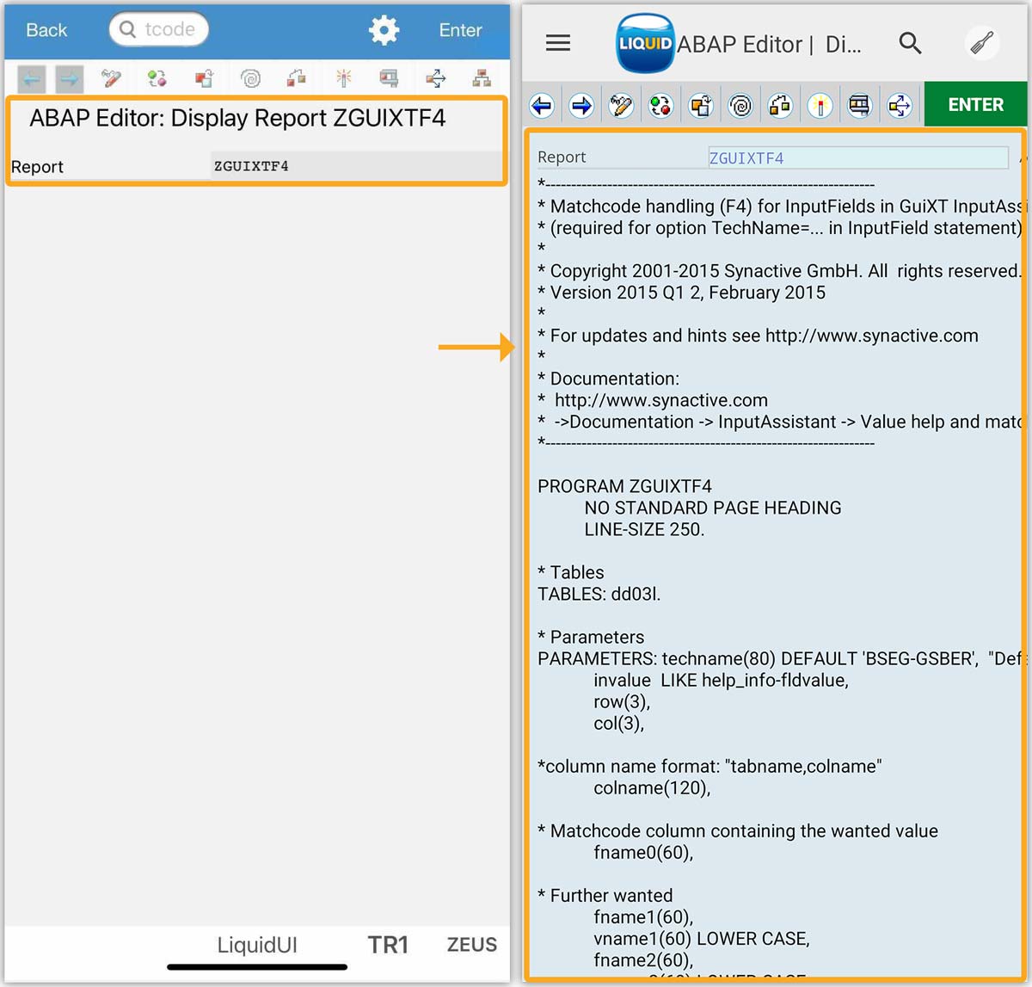Click the gear settings icon in blue header

click(384, 30)
